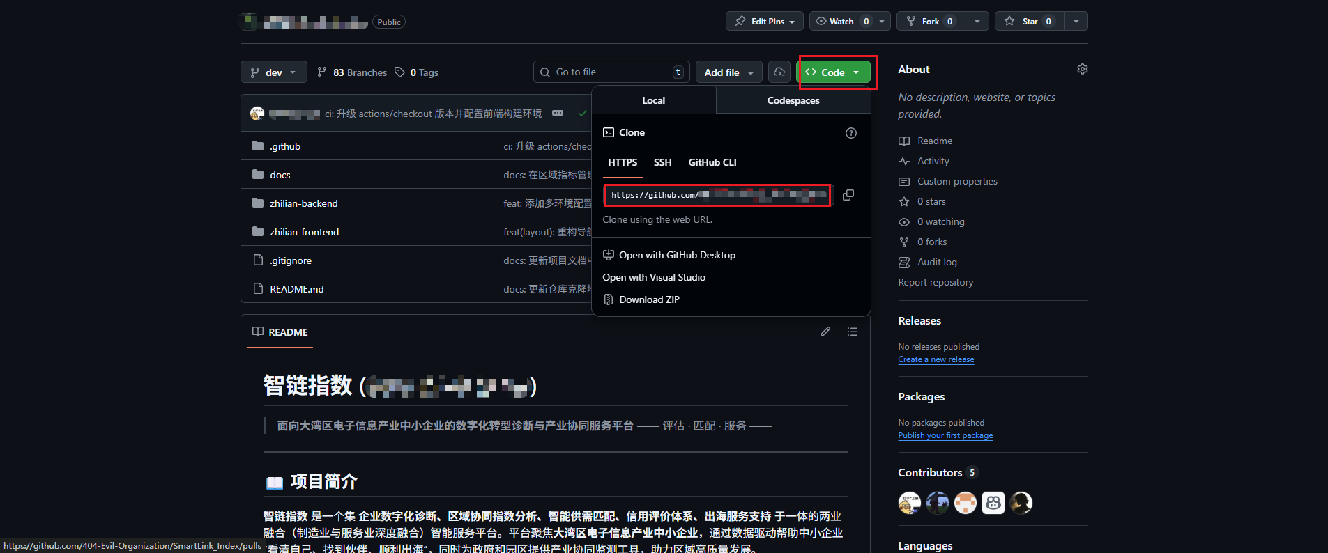The image size is (1328, 553).
Task: Click the first contributor avatar
Action: (x=909, y=502)
